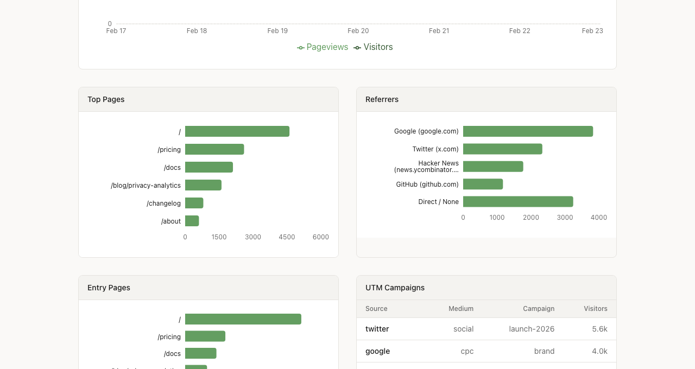Sort UTM table by Campaign column
The width and height of the screenshot is (695, 369).
(x=539, y=309)
